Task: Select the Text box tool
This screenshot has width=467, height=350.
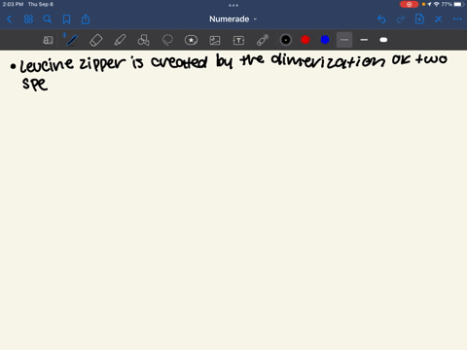Action: [x=238, y=40]
